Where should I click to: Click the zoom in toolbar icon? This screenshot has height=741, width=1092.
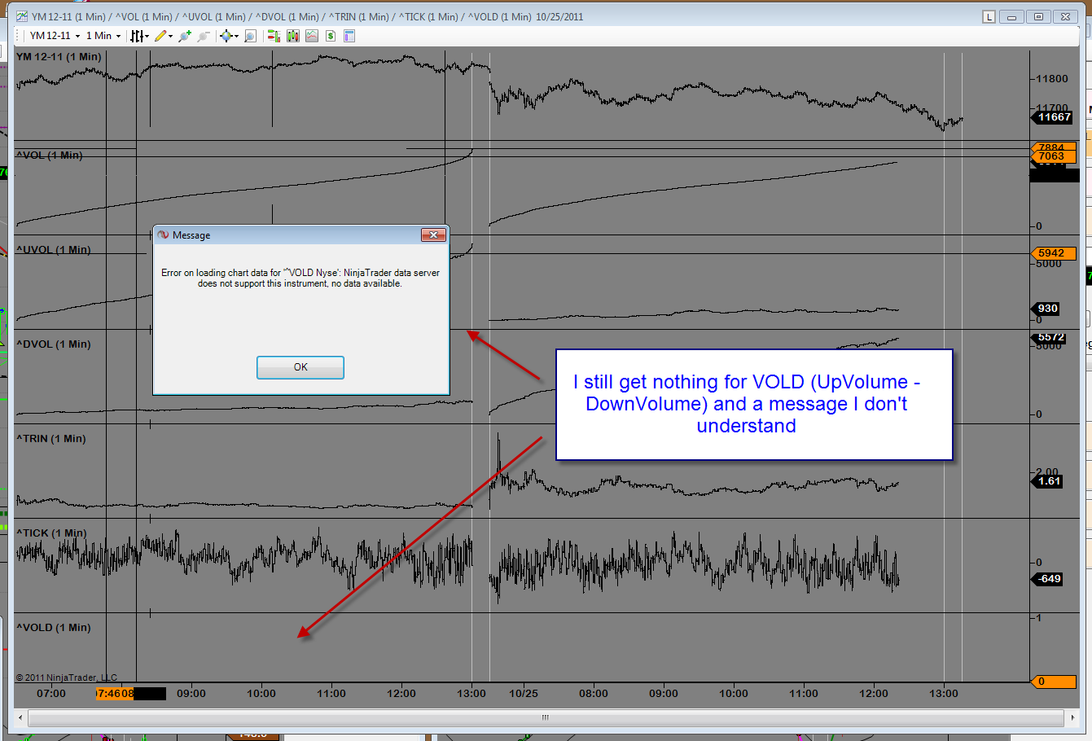(x=185, y=36)
